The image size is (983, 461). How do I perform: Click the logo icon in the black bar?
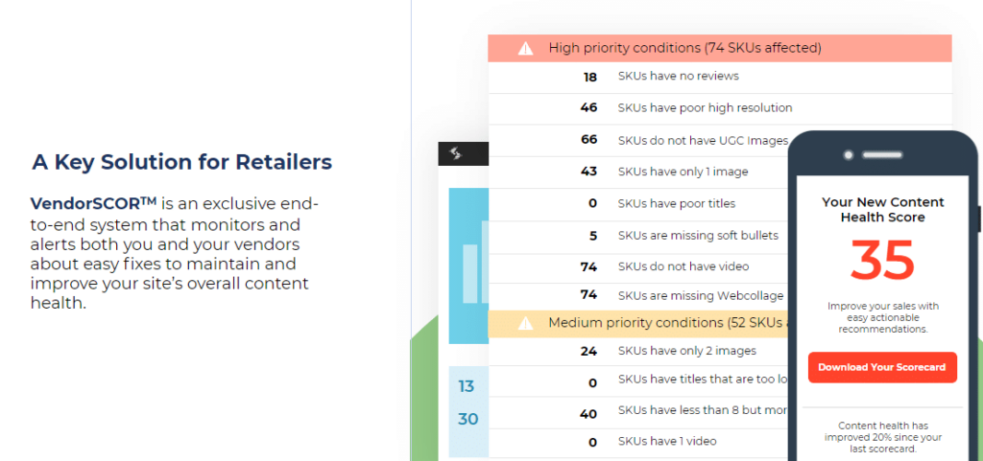point(456,153)
